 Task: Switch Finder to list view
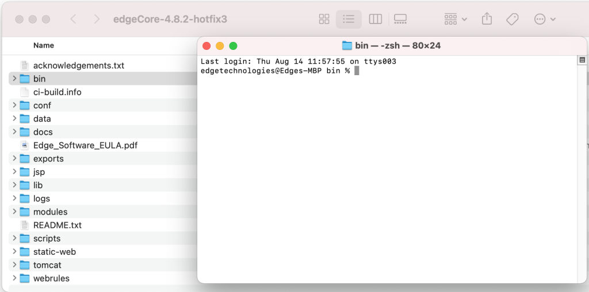point(349,19)
